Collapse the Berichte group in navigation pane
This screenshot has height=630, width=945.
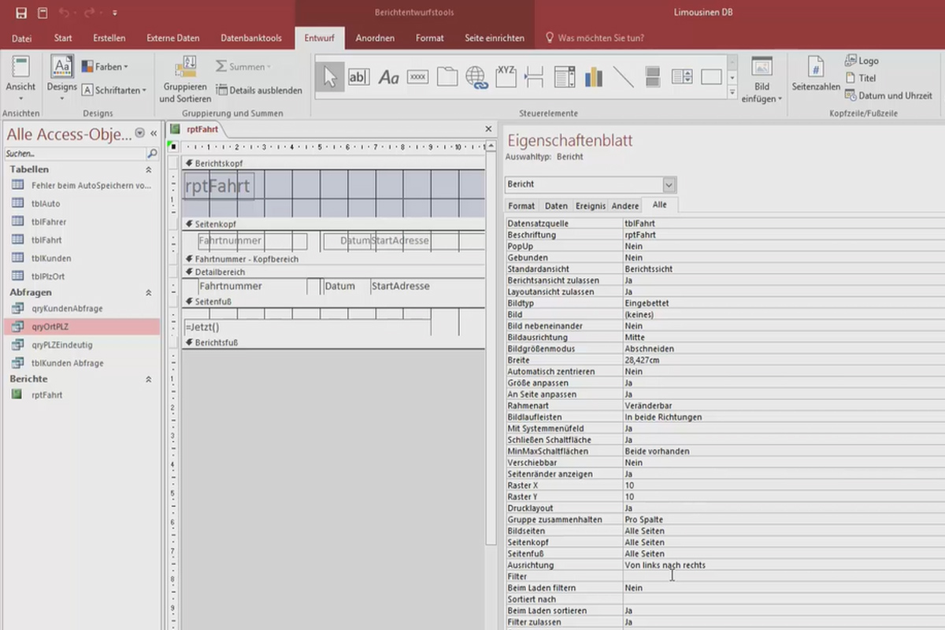tap(149, 379)
